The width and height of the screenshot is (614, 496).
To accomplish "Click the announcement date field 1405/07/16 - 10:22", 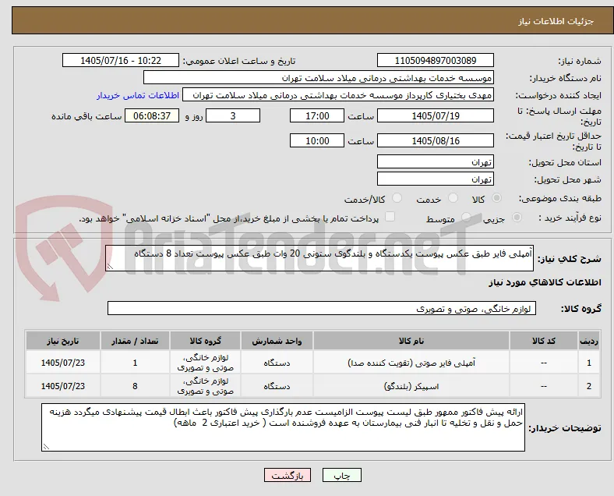I will (x=121, y=60).
